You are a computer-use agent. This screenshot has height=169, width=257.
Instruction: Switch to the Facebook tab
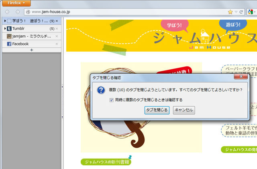[31, 44]
